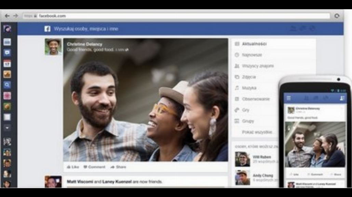Open the white square app icon in the sidebar
This screenshot has width=352, height=197.
pos(7,117)
